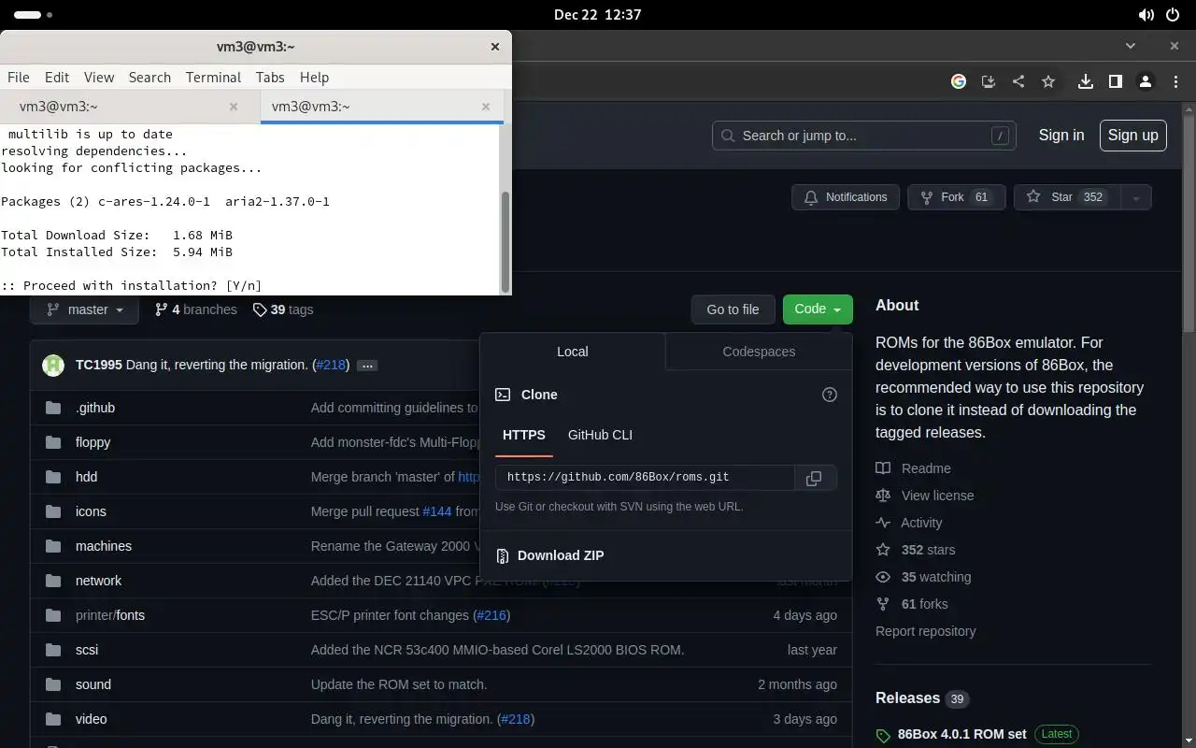Expand commit message ellipsis button
The image size is (1196, 748).
pyautogui.click(x=367, y=366)
